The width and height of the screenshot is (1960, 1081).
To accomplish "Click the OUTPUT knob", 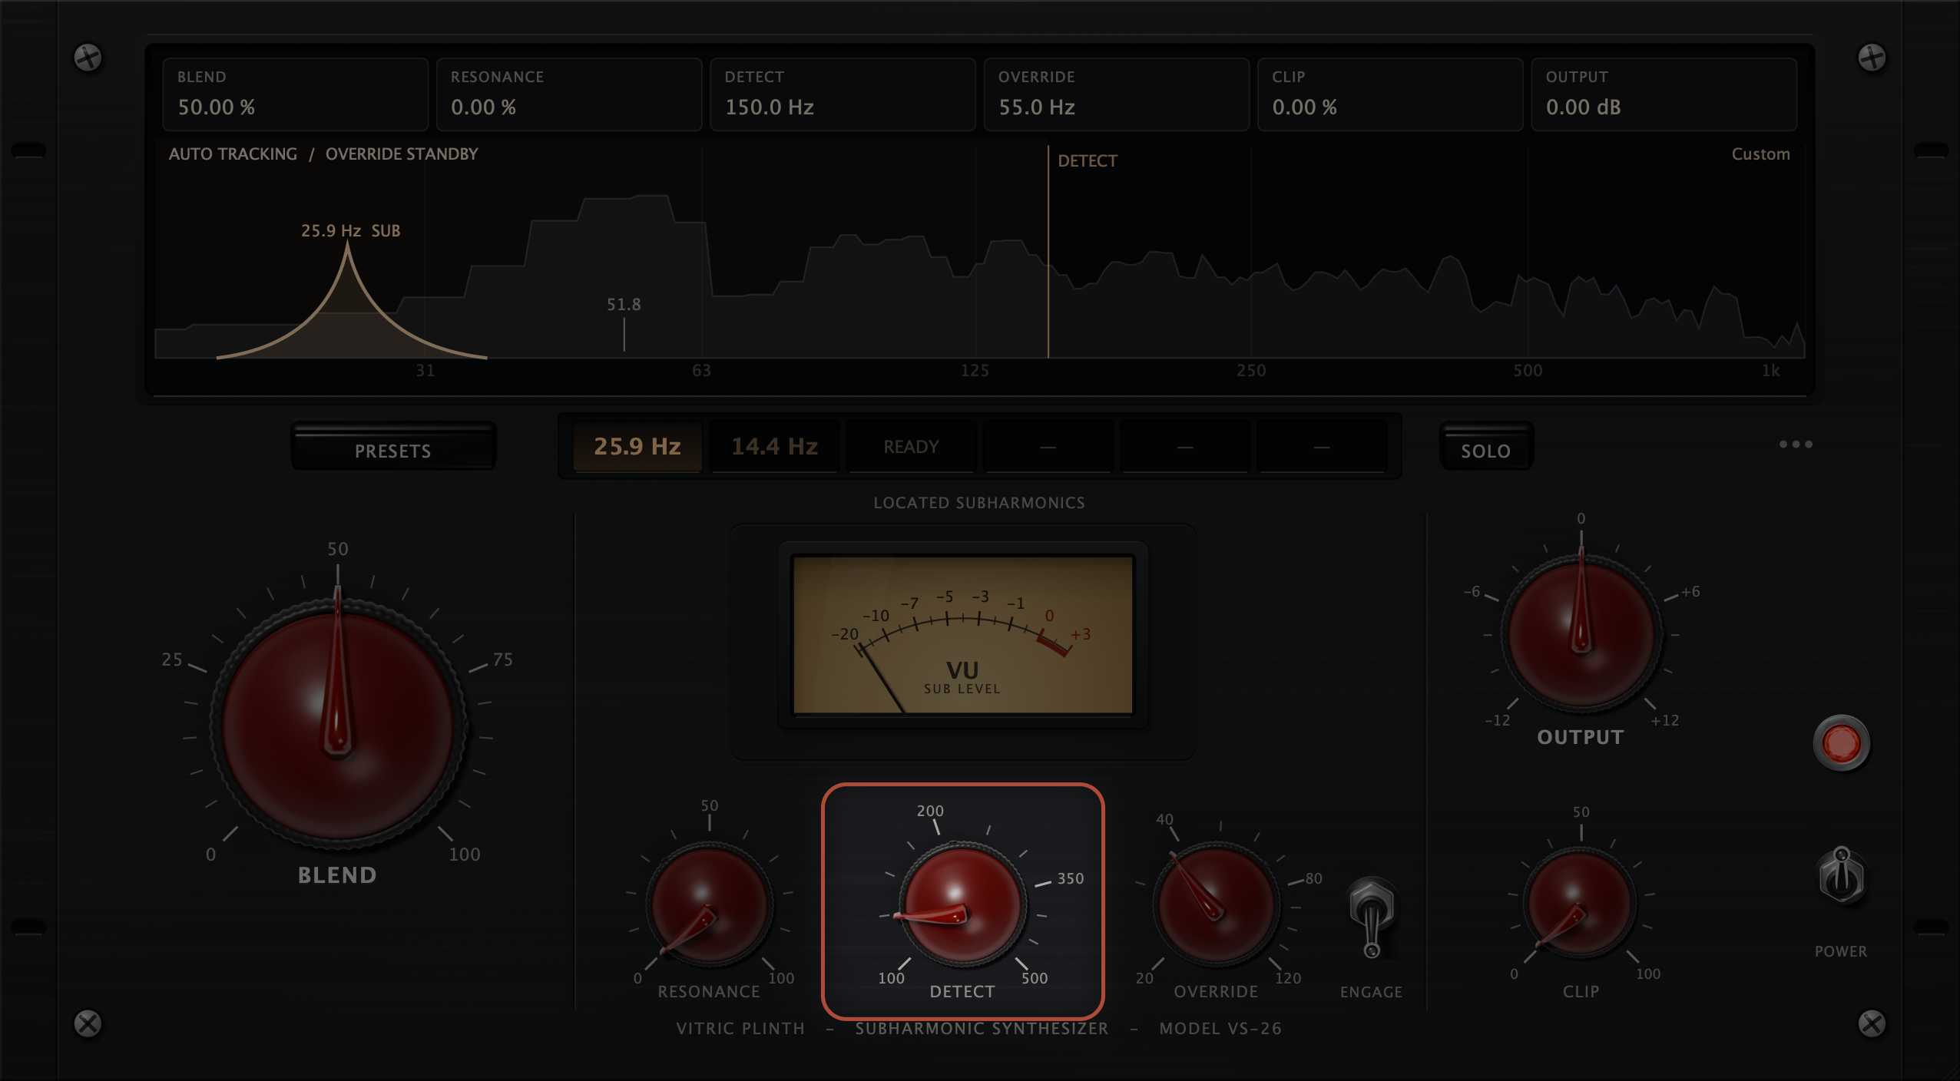I will click(x=1581, y=634).
